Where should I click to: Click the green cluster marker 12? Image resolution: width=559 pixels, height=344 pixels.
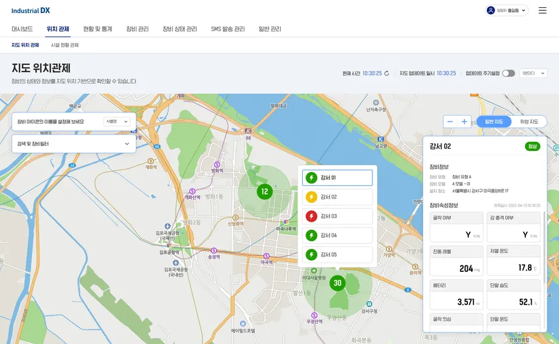tap(265, 191)
